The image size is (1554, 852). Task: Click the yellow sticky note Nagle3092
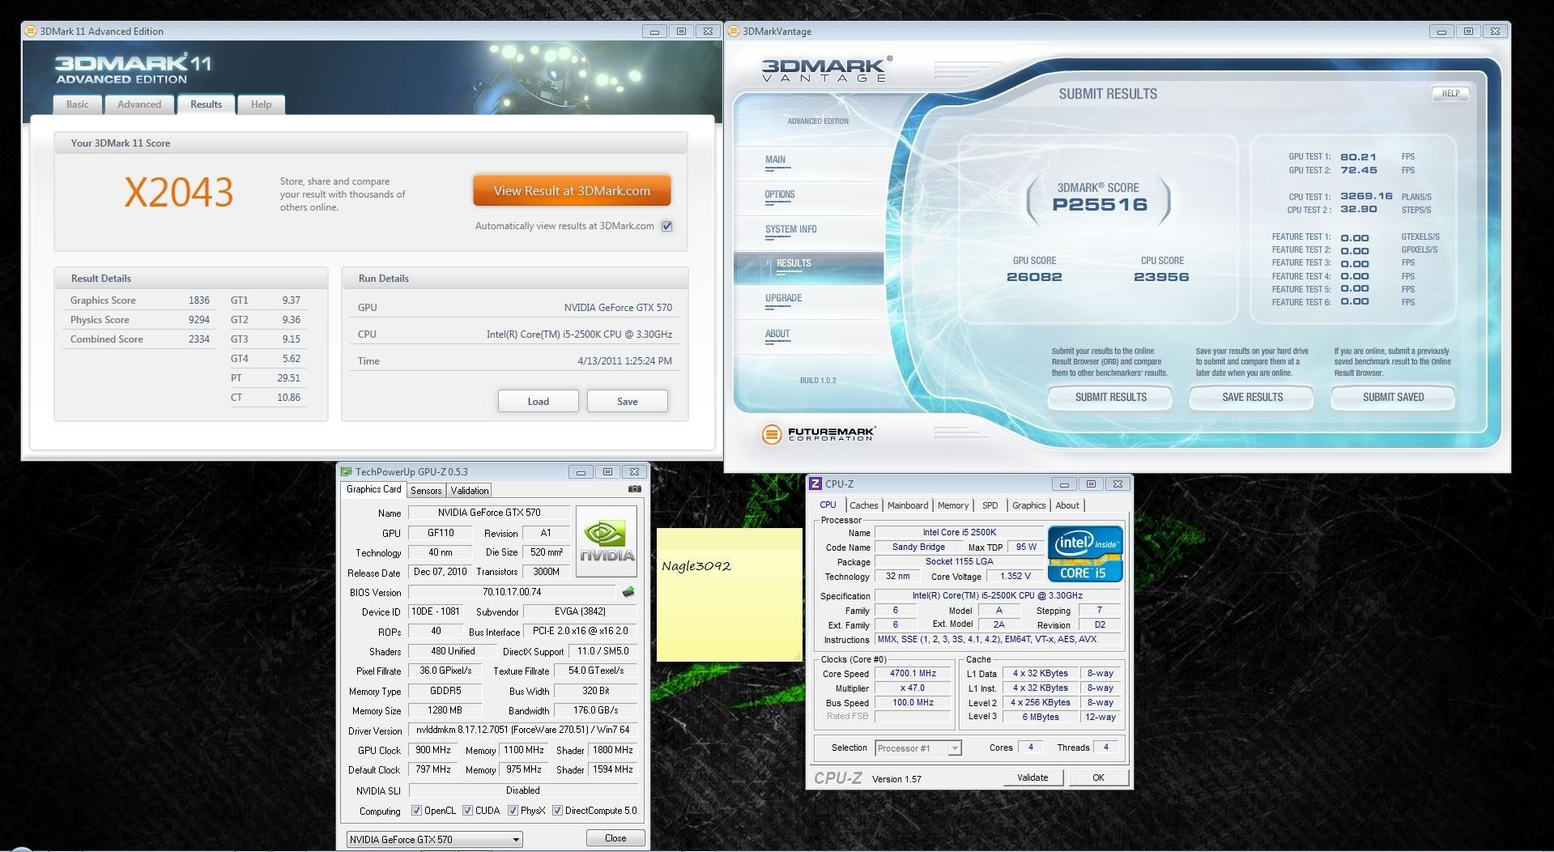click(x=730, y=594)
